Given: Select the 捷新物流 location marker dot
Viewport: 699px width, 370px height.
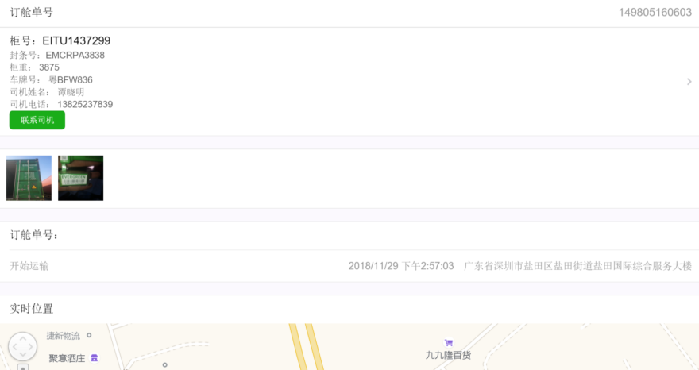Looking at the screenshot, I should [89, 335].
